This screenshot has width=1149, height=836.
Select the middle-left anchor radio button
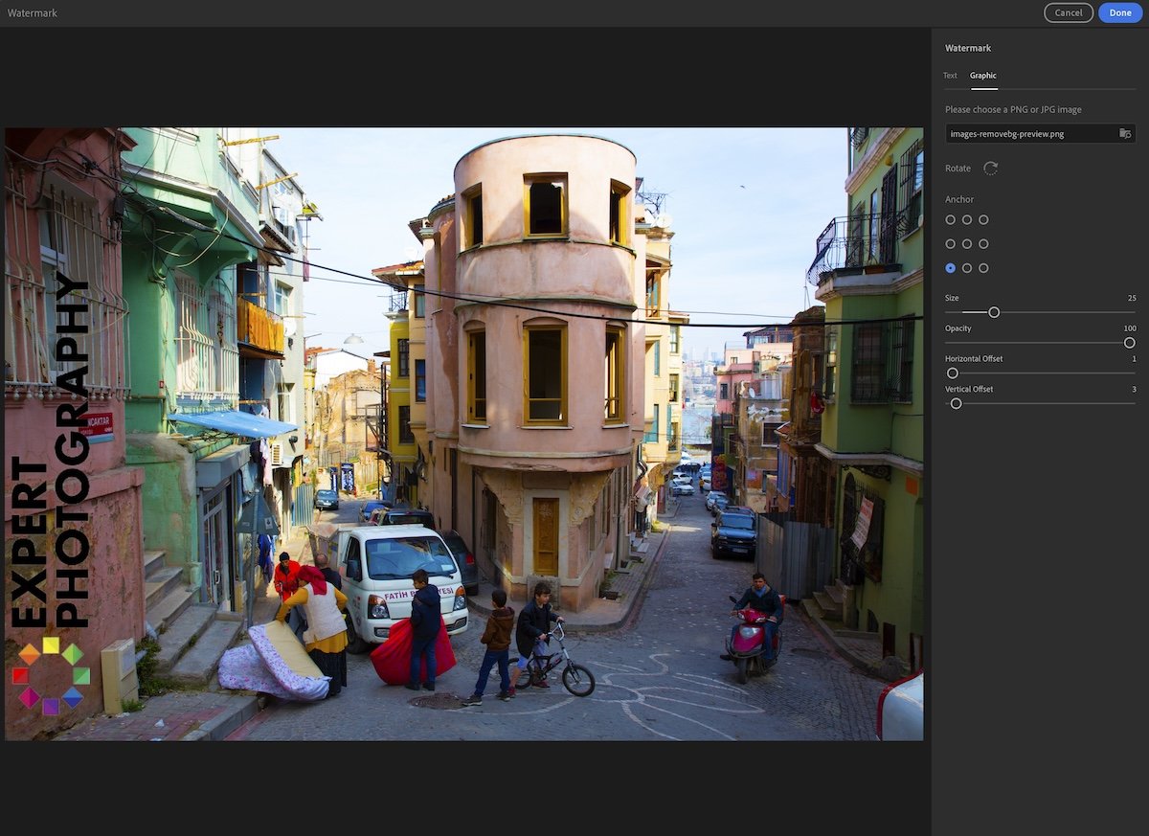(x=950, y=243)
